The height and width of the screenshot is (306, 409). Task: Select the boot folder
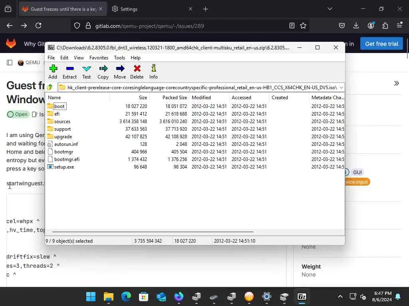tap(60, 106)
